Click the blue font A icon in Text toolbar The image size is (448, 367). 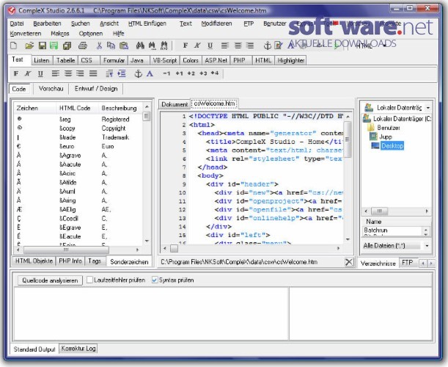(150, 74)
